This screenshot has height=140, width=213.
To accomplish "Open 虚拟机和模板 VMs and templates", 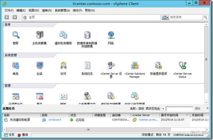I will click(63, 35).
